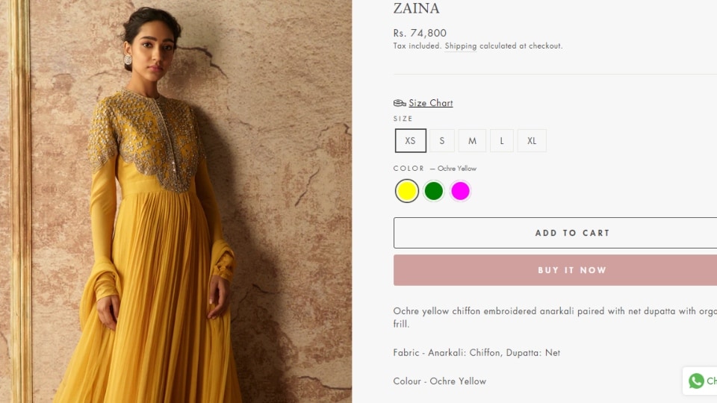Click the Fabric details line
The height and width of the screenshot is (403, 717).
click(x=477, y=353)
